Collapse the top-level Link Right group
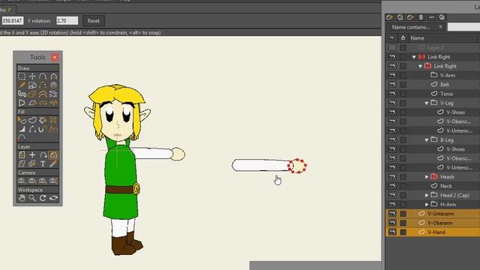480x270 pixels. pos(414,57)
